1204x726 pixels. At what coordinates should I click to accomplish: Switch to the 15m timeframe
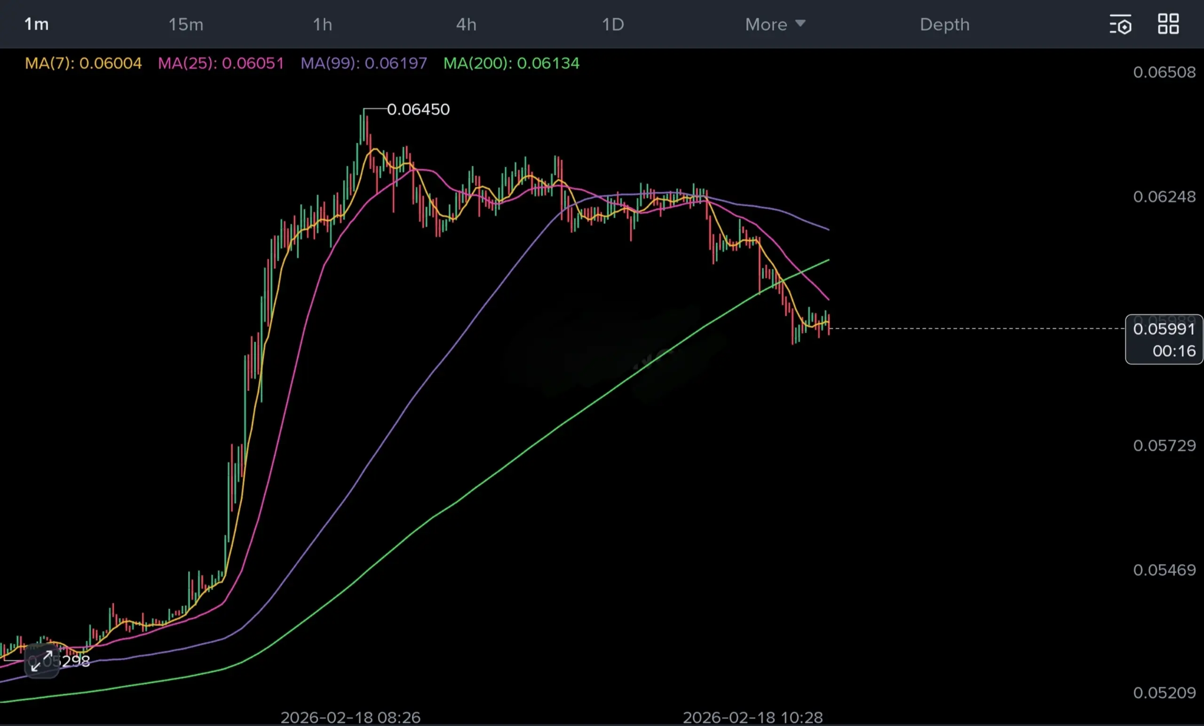[186, 24]
